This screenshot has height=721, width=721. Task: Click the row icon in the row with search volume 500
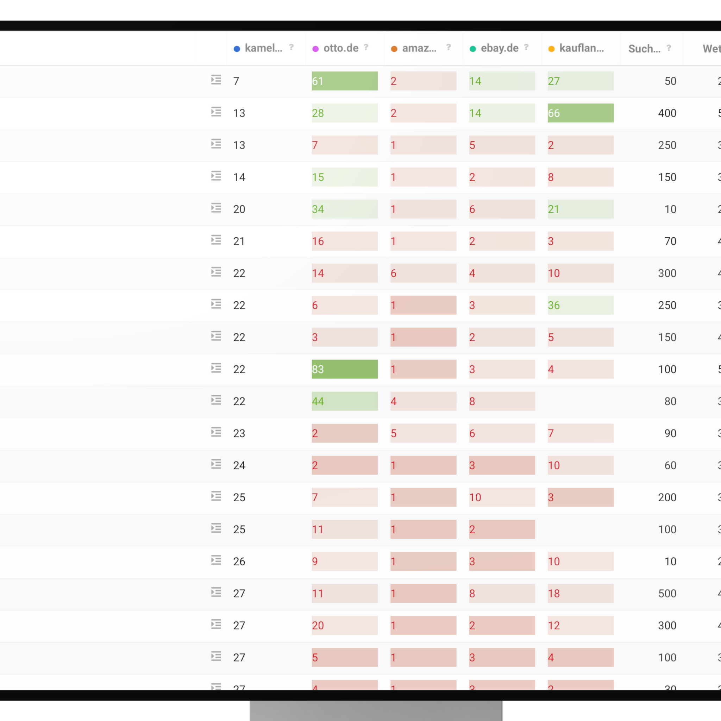pos(216,593)
